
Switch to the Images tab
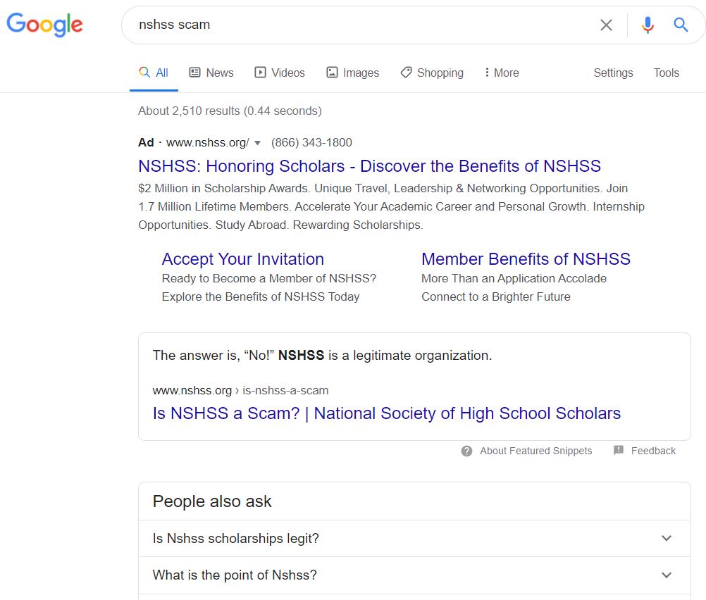352,73
